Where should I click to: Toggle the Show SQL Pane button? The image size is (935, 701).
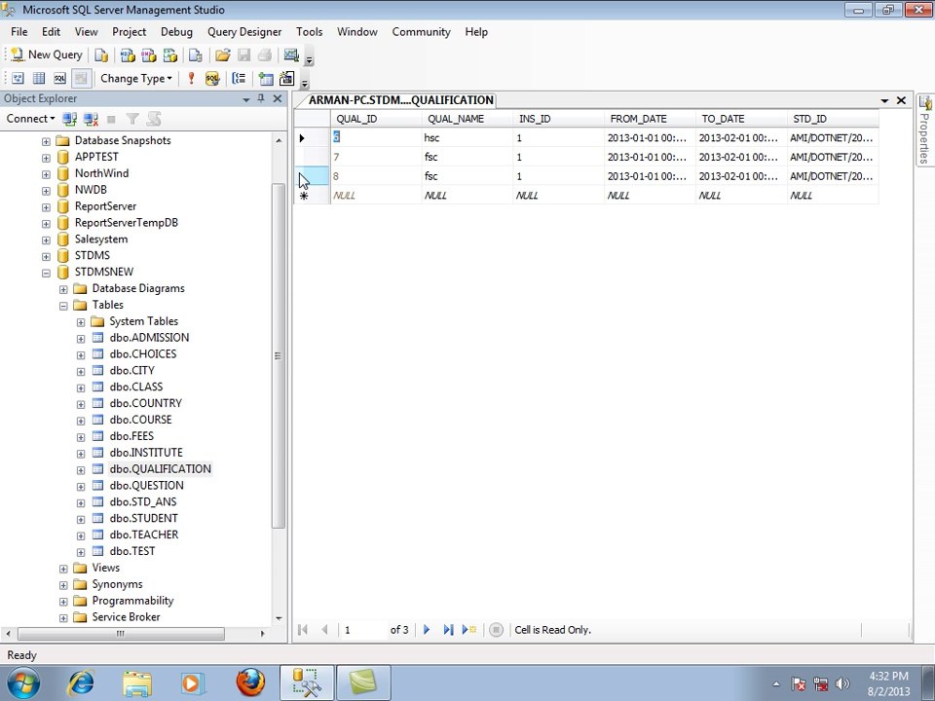tap(59, 78)
